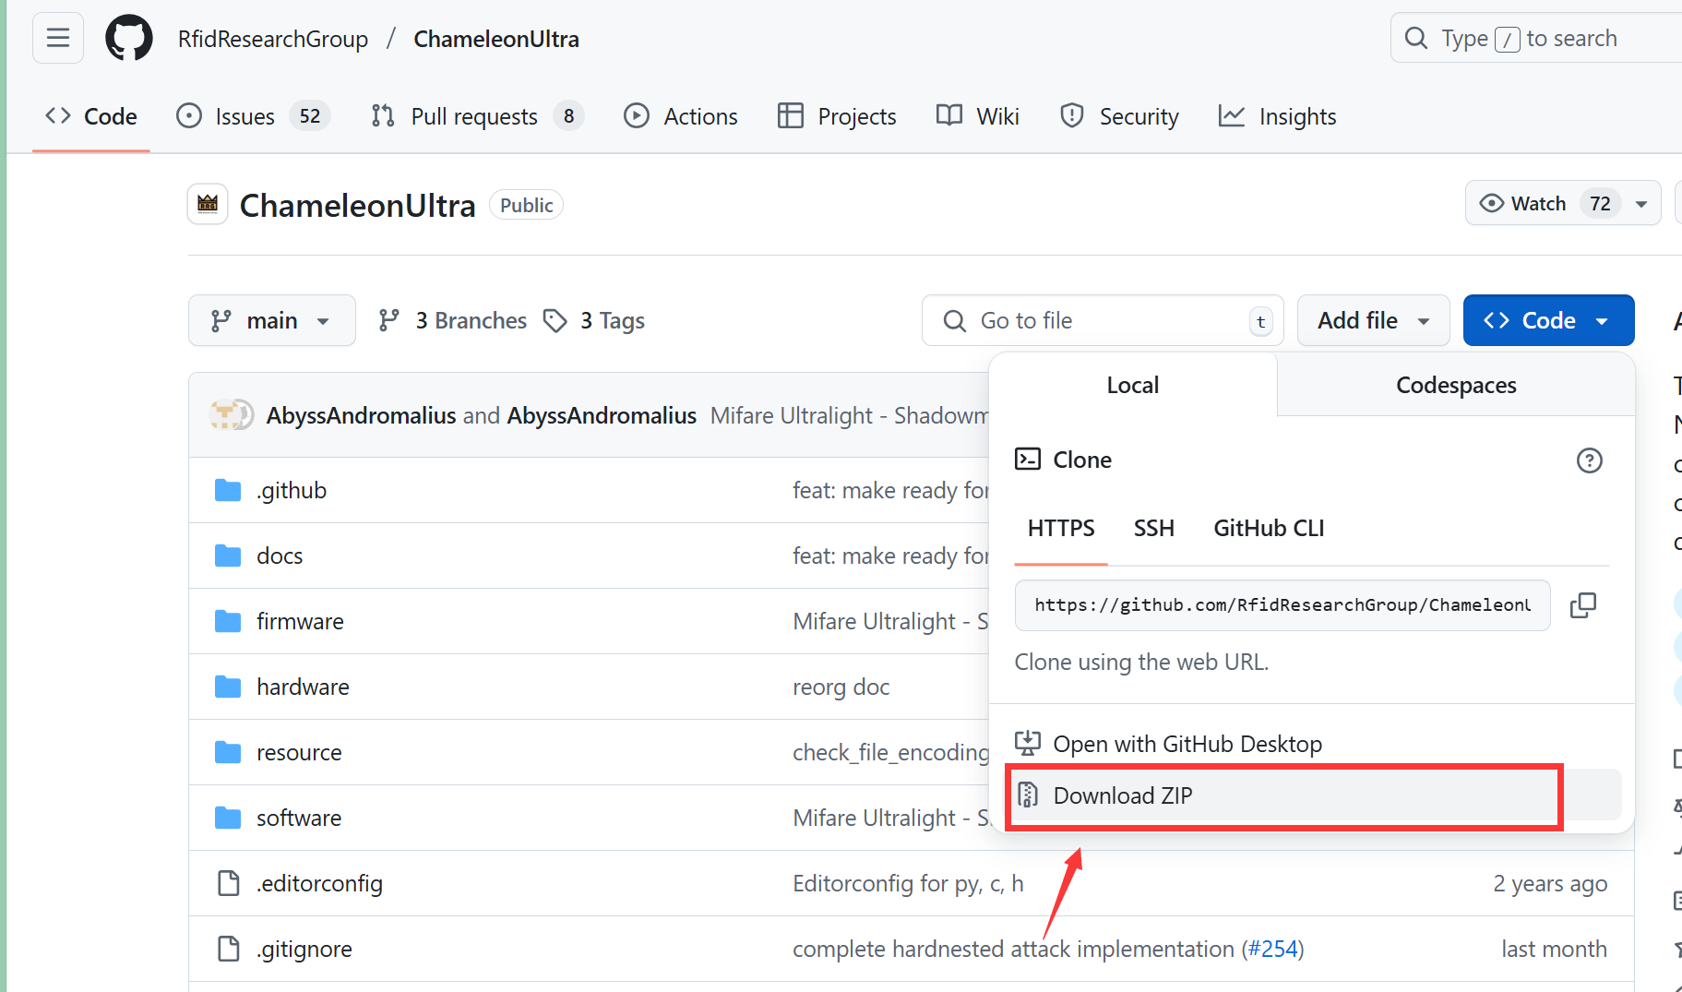Click the Go to file search field
Viewport: 1682px width, 992px height.
pos(1103,320)
